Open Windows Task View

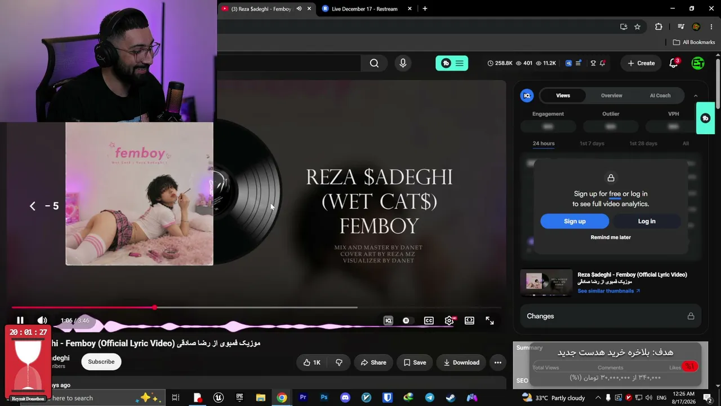[176, 398]
